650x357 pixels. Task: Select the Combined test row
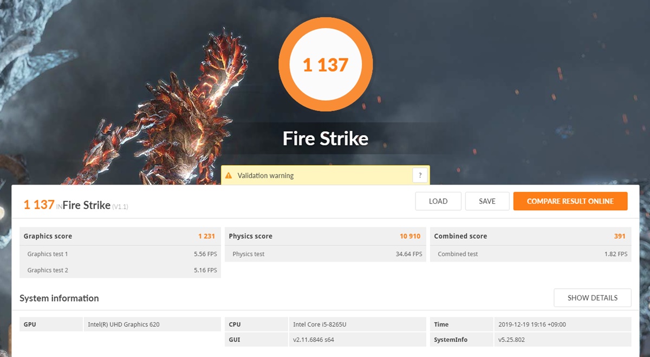tap(531, 254)
